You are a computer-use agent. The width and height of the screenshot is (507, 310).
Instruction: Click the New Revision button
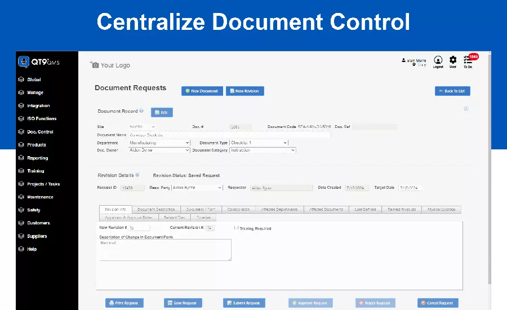pos(245,91)
